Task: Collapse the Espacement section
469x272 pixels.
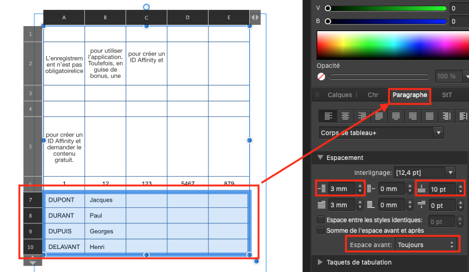Action: click(x=320, y=157)
